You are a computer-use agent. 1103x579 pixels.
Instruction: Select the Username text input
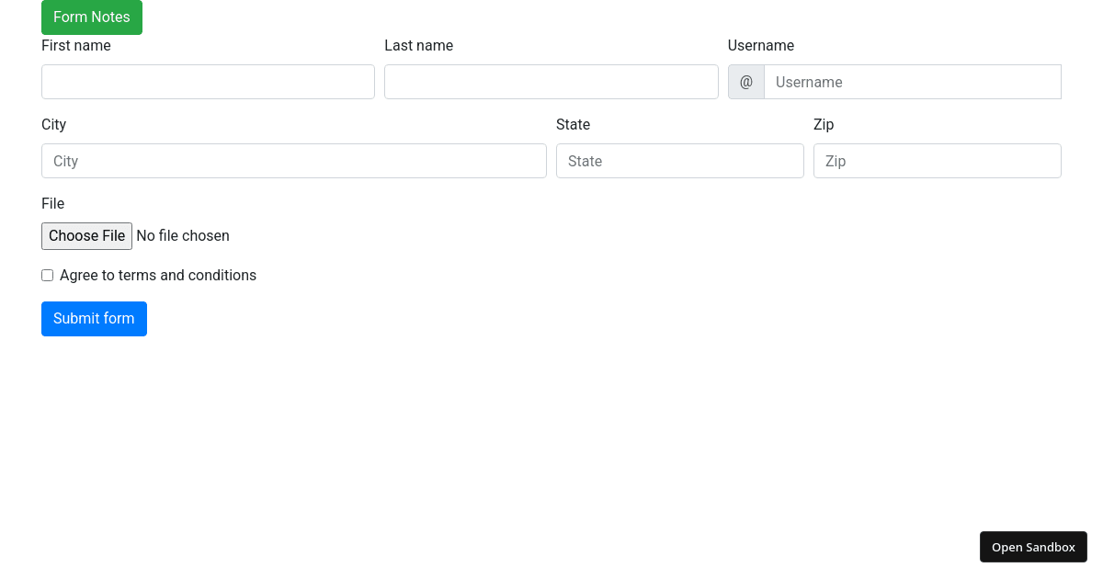[913, 82]
